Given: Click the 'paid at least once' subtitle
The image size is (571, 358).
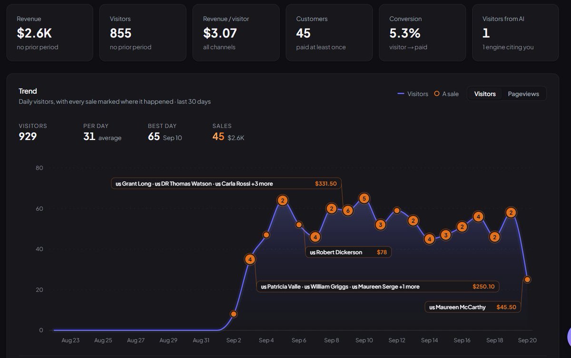Looking at the screenshot, I should (321, 47).
